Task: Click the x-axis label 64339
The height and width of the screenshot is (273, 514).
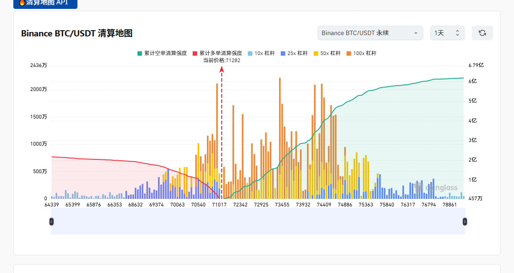Action: coord(52,205)
